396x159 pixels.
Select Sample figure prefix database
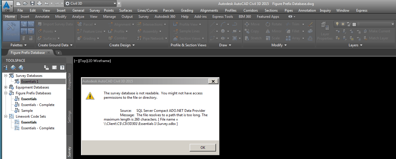[x=27, y=111]
